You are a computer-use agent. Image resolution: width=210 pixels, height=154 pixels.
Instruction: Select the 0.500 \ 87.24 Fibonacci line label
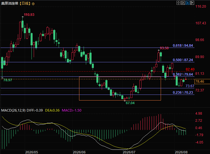pyautogui.click(x=183, y=60)
